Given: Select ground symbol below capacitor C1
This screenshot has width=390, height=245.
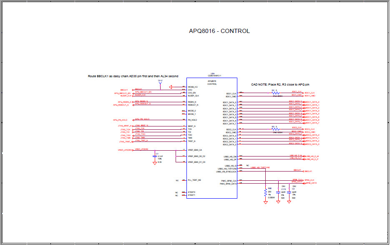Looking at the screenshot, I should coord(154,163).
